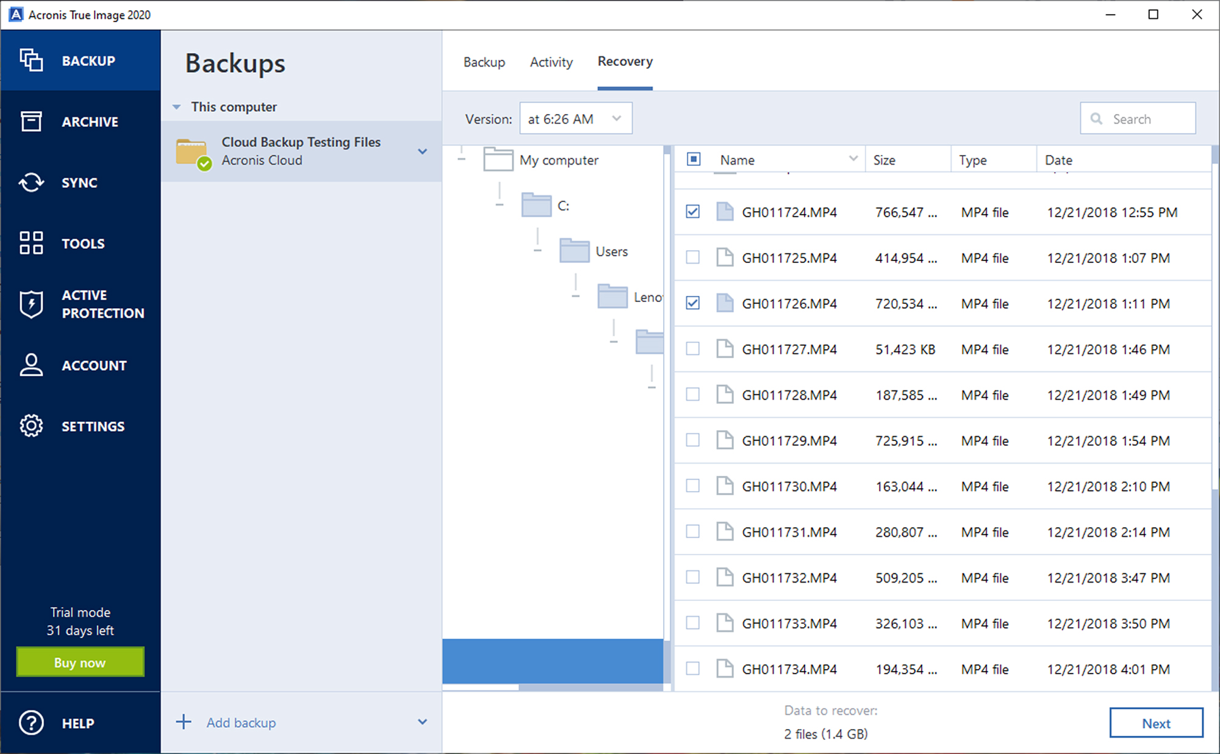Image resolution: width=1220 pixels, height=754 pixels.
Task: Switch to the Activity tab
Action: 551,62
